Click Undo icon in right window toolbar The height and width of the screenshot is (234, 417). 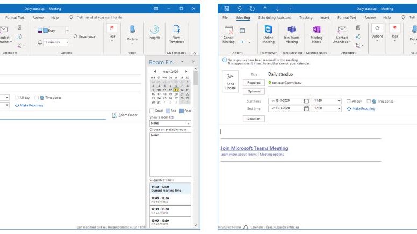coord(239,9)
